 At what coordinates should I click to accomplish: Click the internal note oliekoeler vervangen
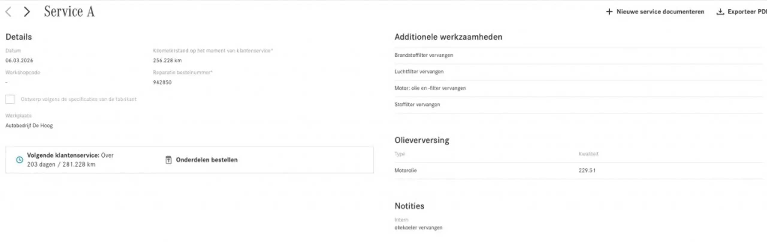[418, 228]
